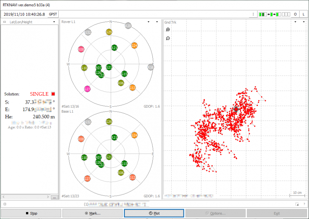Click the Mark... button
The height and width of the screenshot is (219, 309).
coord(92,213)
